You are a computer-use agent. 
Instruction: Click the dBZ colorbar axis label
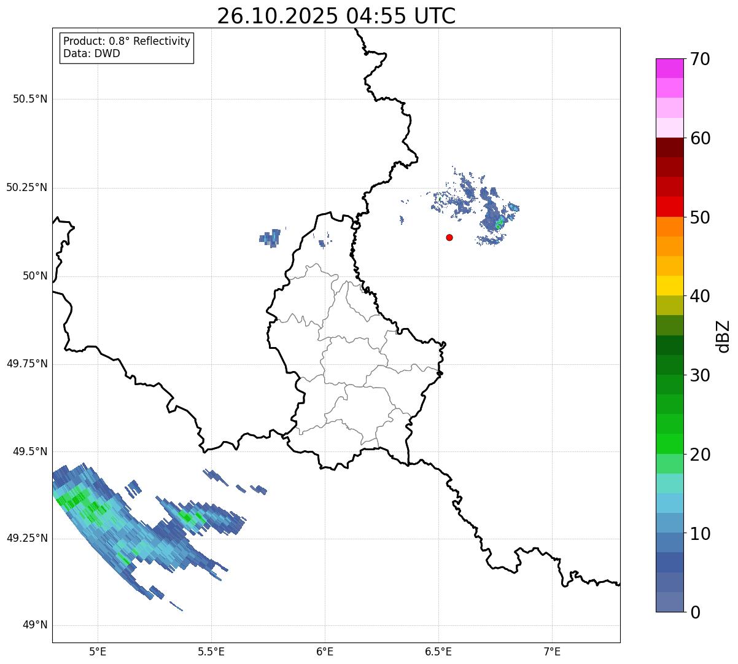pyautogui.click(x=723, y=335)
